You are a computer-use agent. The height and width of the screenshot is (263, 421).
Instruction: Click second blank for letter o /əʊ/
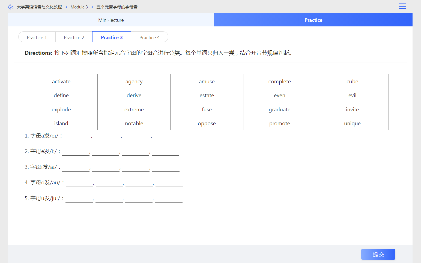109,183
